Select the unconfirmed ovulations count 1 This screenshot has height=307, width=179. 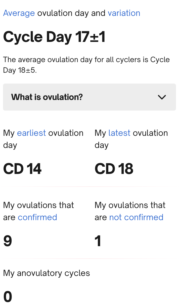pyautogui.click(x=98, y=241)
